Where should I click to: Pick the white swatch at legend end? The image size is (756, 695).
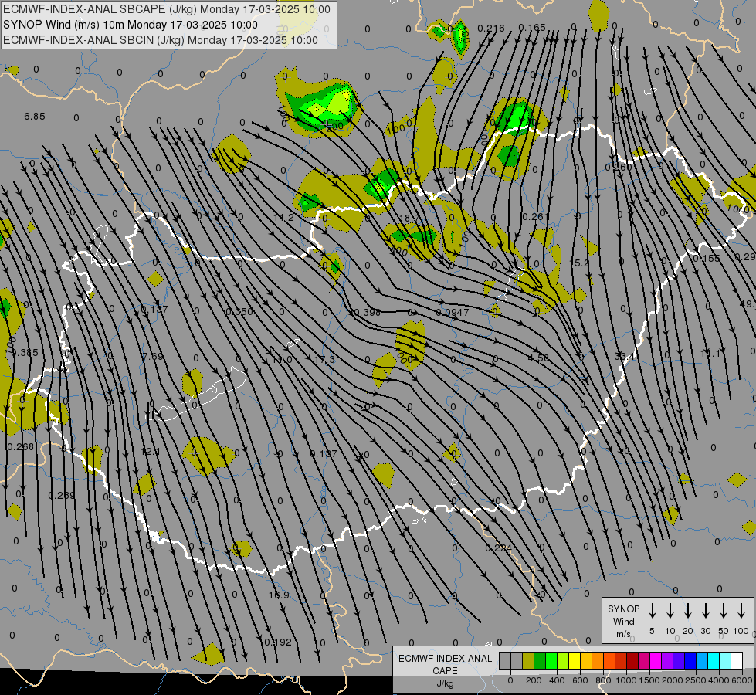[737, 660]
